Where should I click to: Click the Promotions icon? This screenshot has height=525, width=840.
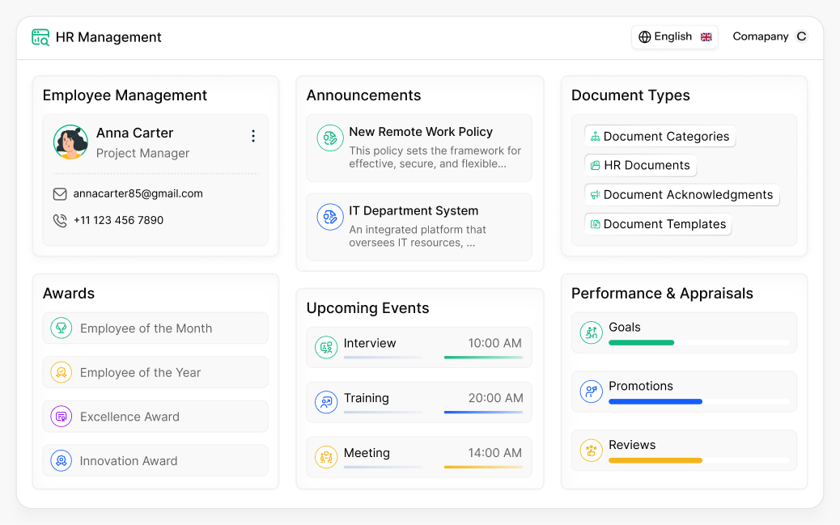591,392
